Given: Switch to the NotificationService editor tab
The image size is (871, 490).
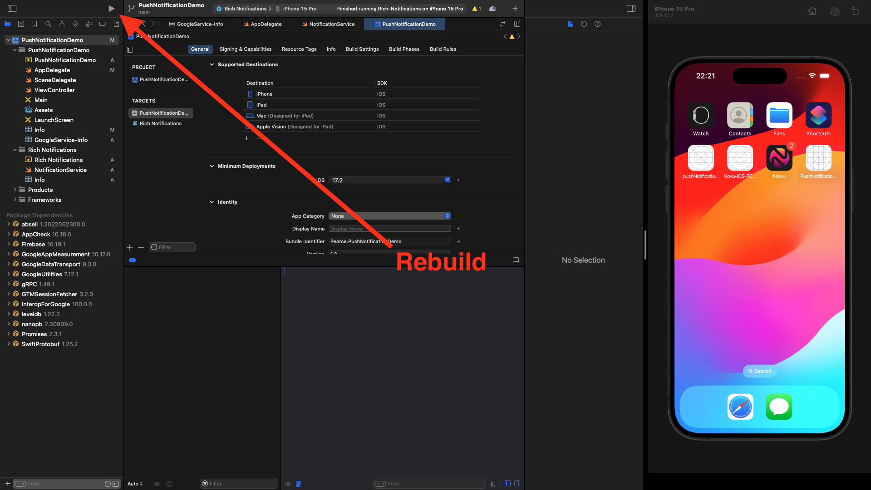Looking at the screenshot, I should [x=328, y=24].
